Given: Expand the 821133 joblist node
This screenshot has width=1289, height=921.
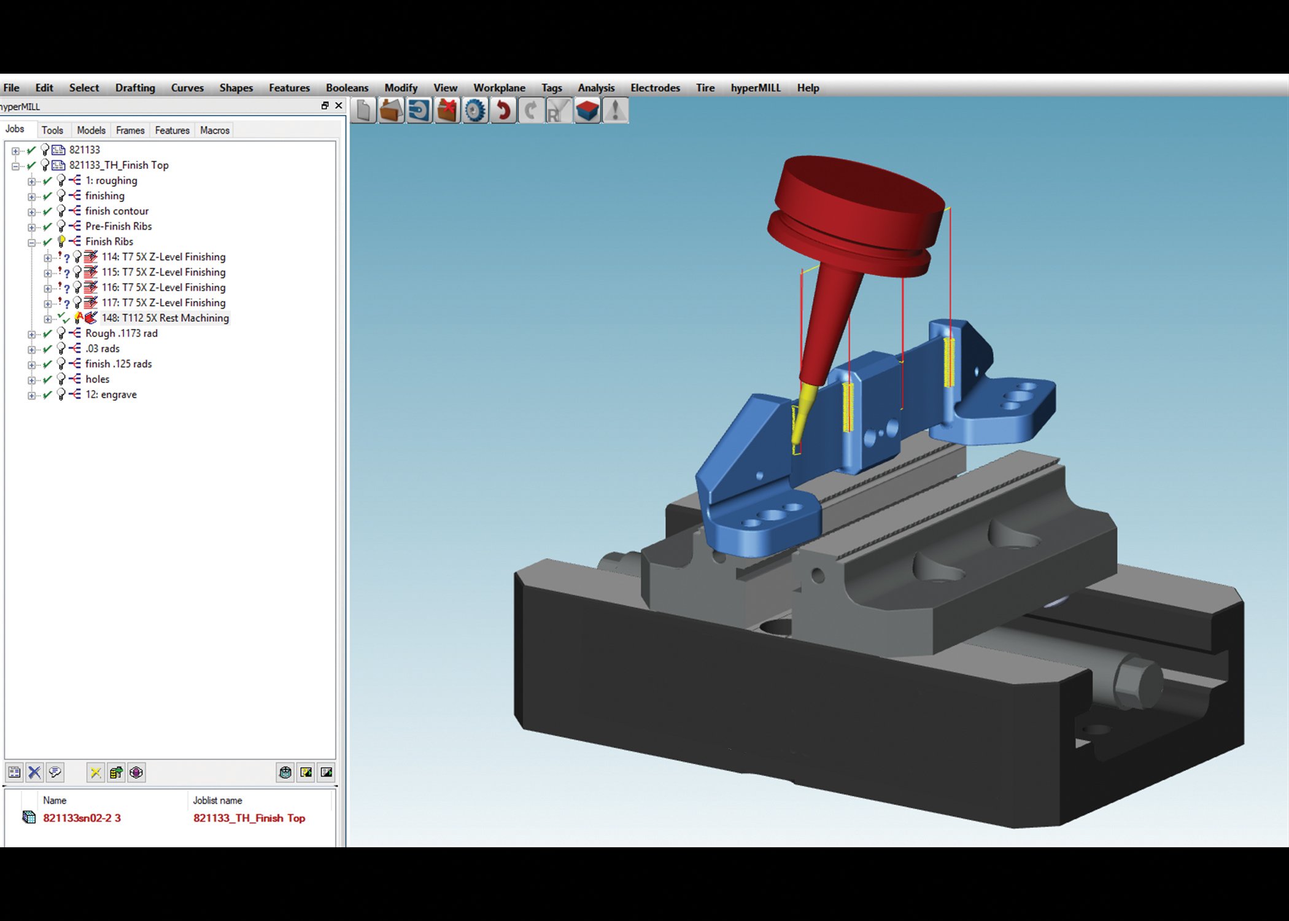Looking at the screenshot, I should tap(15, 150).
